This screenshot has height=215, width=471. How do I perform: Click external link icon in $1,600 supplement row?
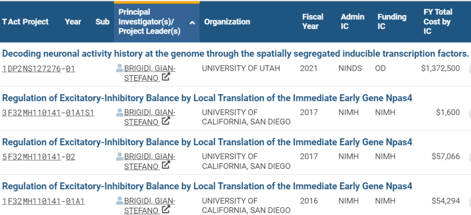point(166,121)
